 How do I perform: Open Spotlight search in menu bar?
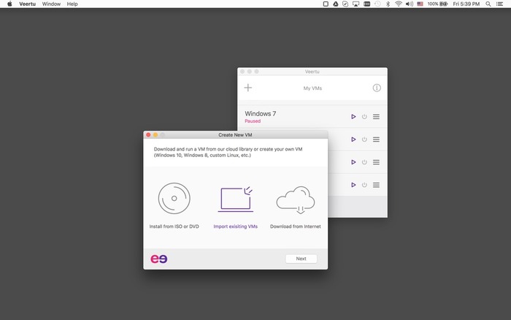[488, 4]
